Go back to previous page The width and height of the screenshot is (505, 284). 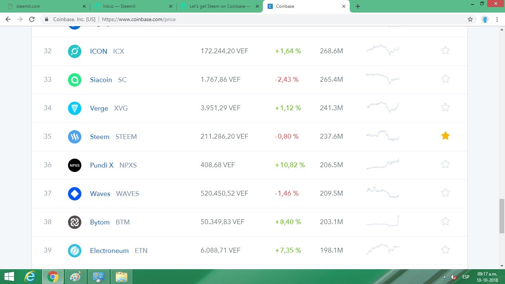coord(8,19)
